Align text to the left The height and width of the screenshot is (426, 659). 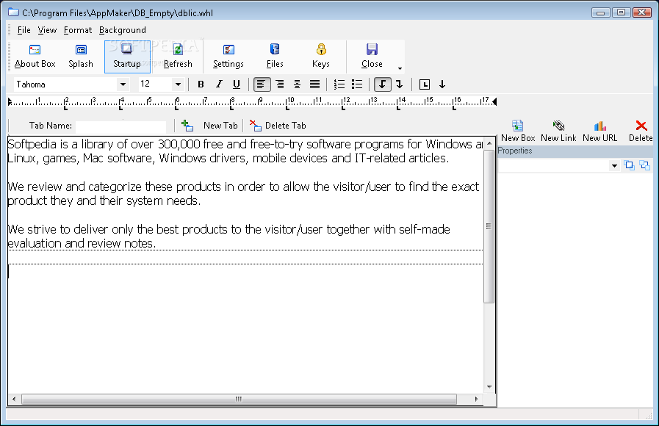(x=262, y=84)
